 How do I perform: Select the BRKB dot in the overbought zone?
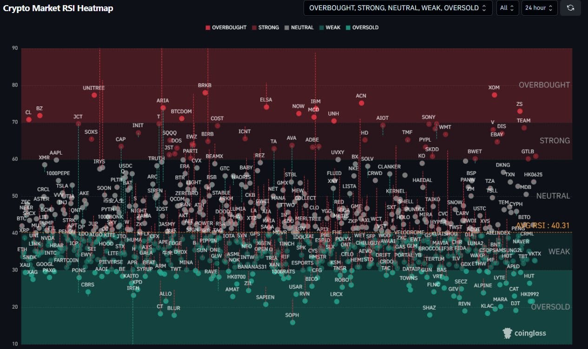205,93
